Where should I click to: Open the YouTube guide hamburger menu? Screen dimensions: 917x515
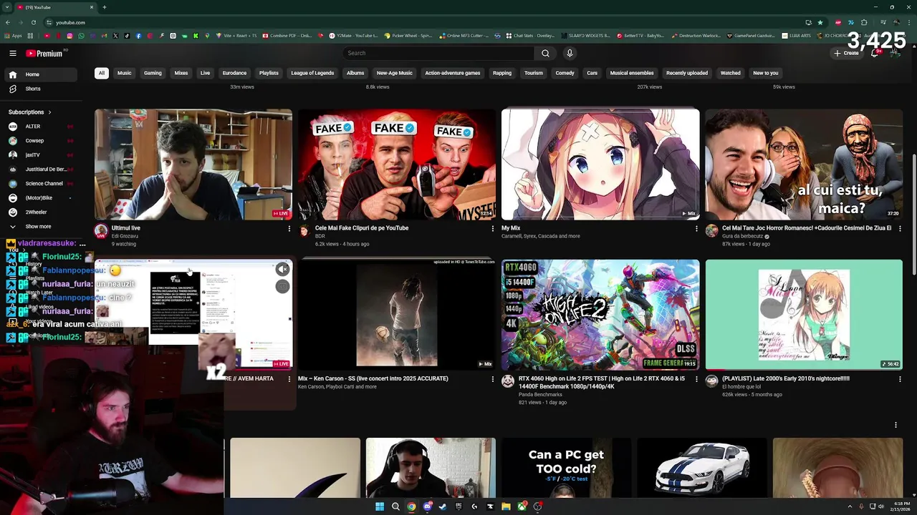click(x=13, y=53)
